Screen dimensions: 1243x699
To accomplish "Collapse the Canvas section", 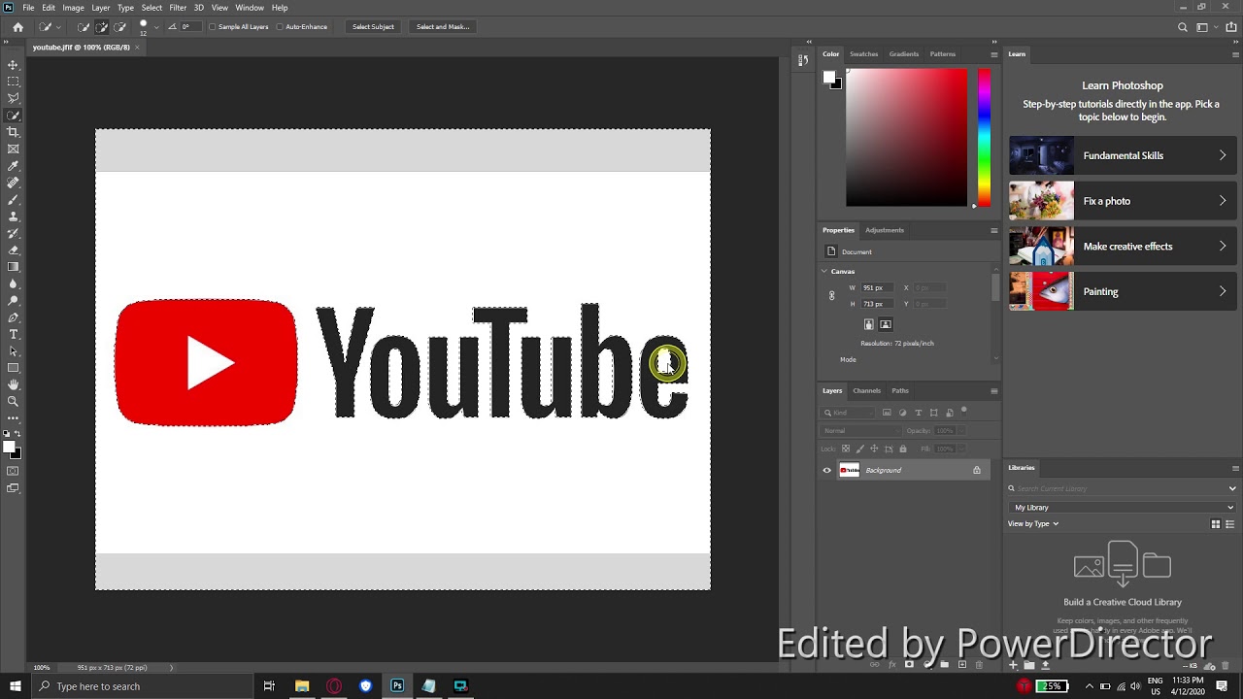I will (824, 272).
